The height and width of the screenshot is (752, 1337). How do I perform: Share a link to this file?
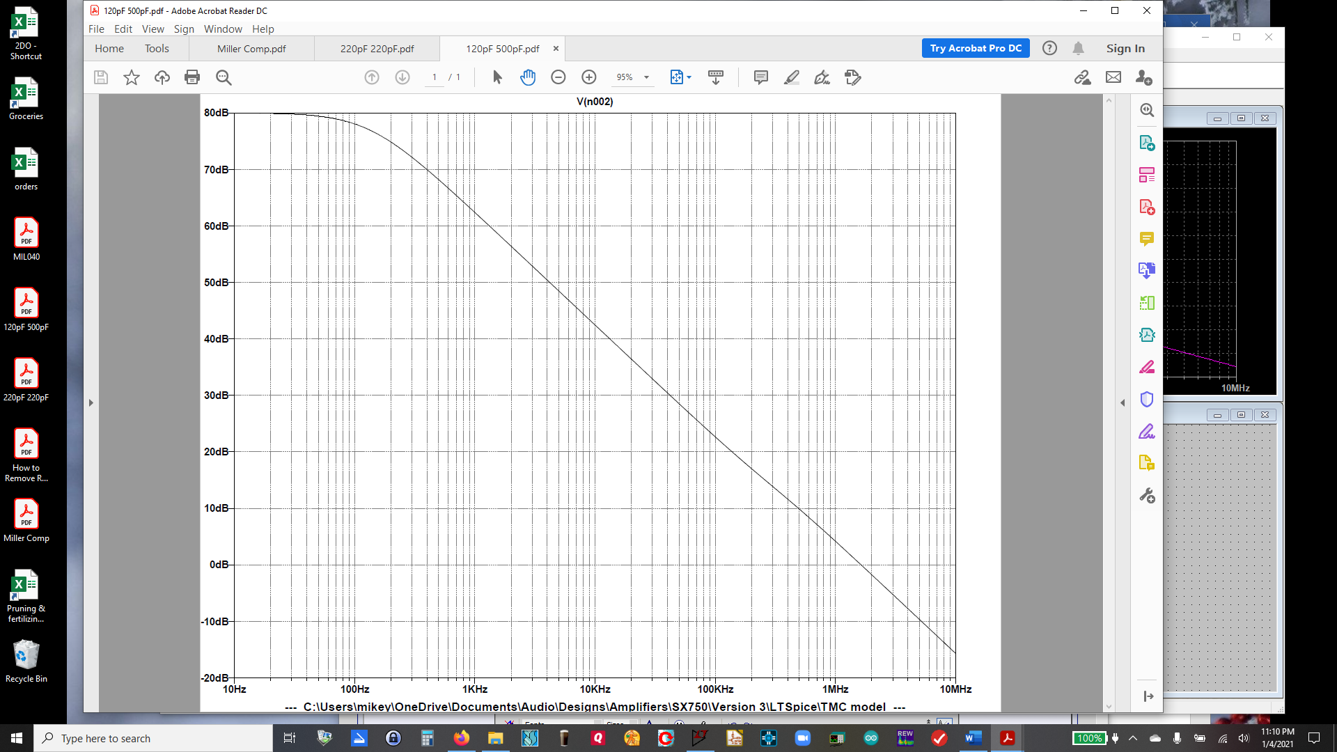[1082, 77]
